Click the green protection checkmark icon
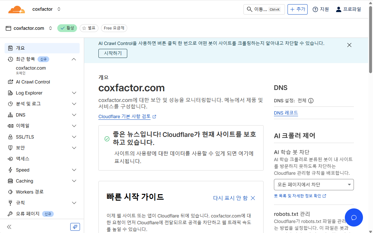The image size is (373, 233). point(107,139)
